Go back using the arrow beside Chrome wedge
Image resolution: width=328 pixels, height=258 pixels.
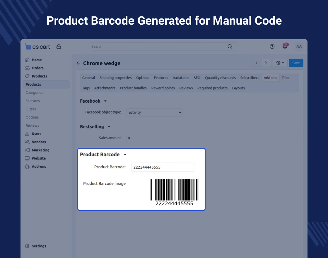pyautogui.click(x=78, y=63)
